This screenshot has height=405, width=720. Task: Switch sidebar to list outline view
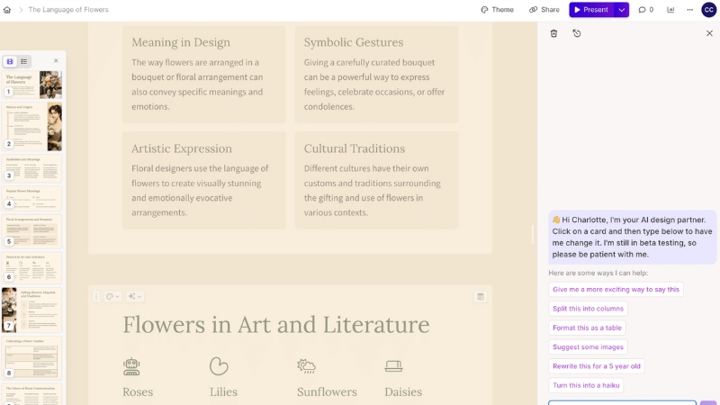coord(23,61)
